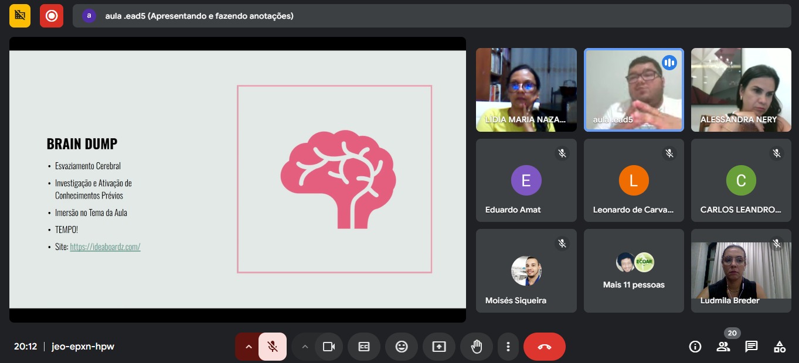Open the activities shapes icon
Viewport: 799px width, 363px height.
coord(780,347)
